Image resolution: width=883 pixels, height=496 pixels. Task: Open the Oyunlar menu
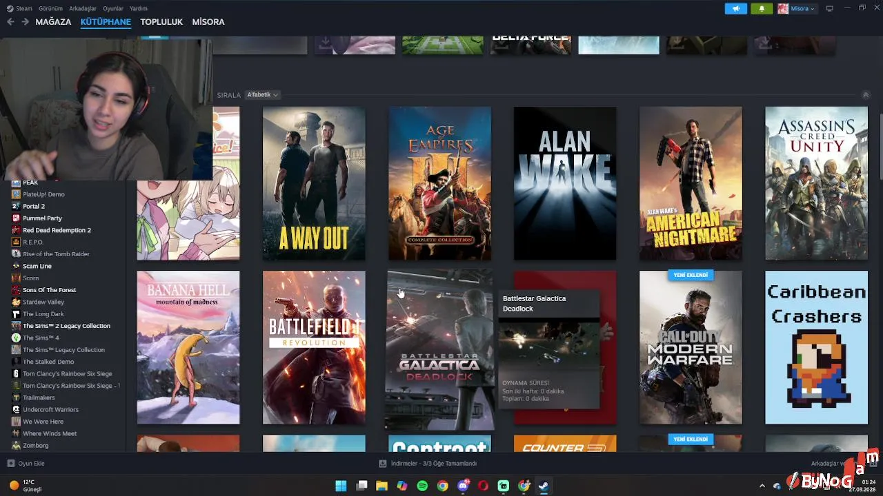113,8
